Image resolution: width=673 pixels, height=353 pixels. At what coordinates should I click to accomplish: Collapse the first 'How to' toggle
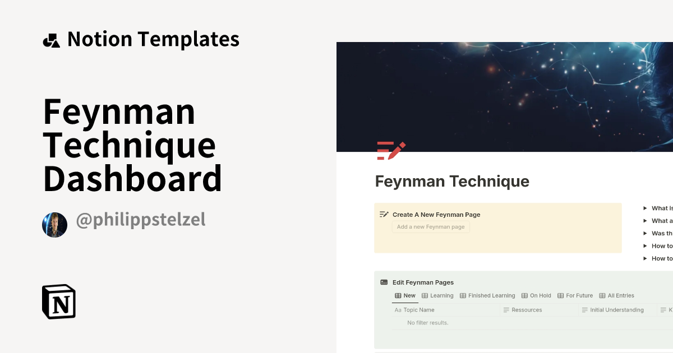[x=645, y=245]
